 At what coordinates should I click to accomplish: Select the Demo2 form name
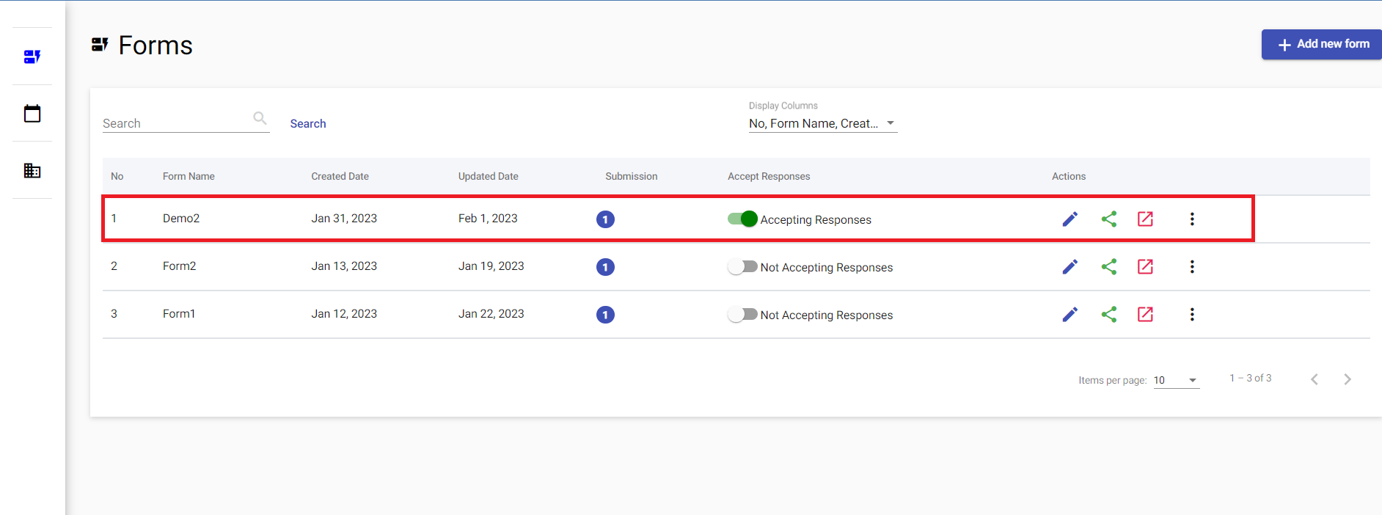[x=181, y=219]
